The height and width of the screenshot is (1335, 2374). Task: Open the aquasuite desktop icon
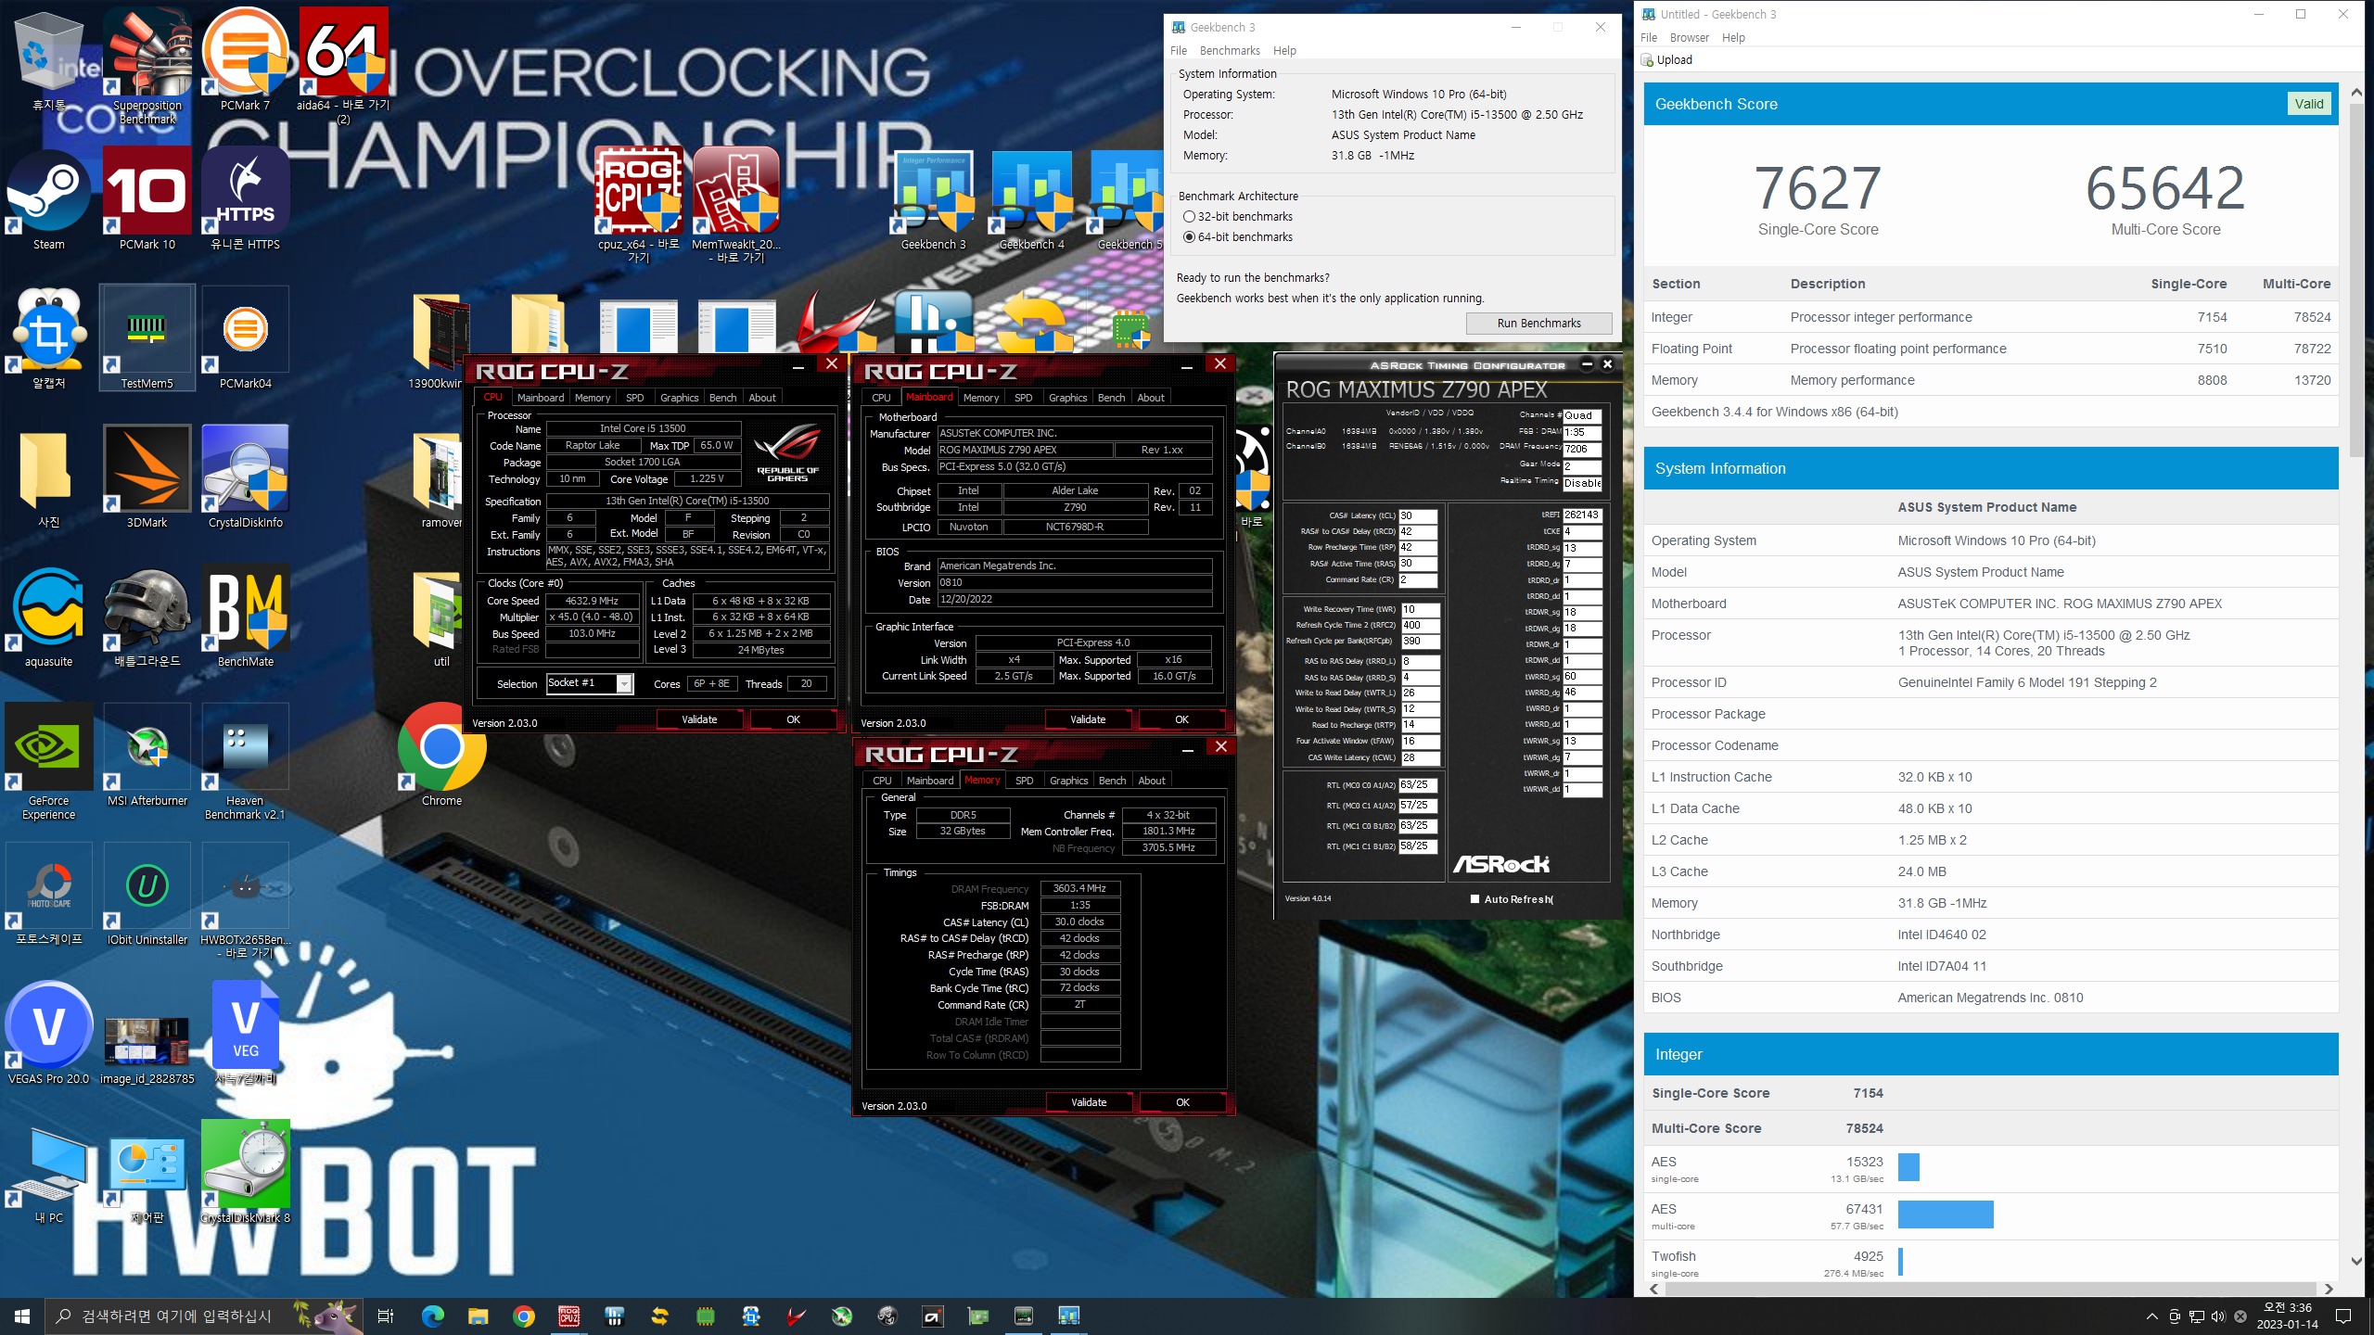pyautogui.click(x=49, y=617)
